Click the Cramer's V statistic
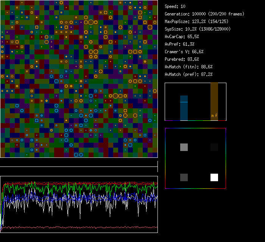Image resolution: width=265 pixels, height=242 pixels. (x=184, y=52)
